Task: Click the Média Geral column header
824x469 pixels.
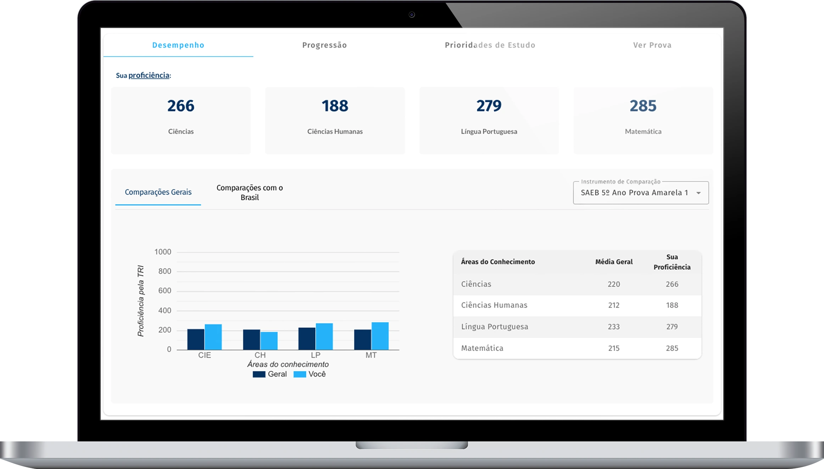Action: (x=613, y=262)
